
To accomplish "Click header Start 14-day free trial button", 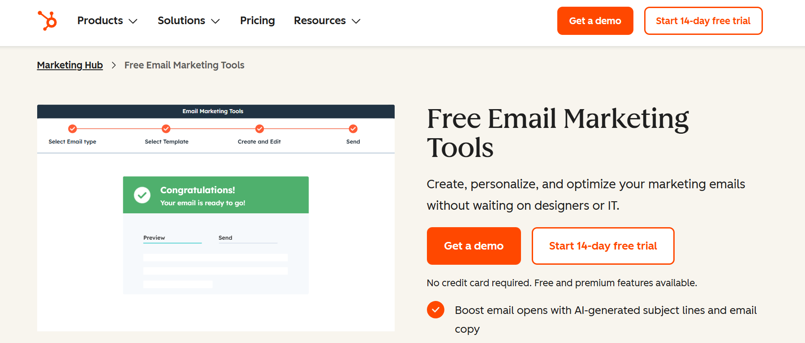I will pos(703,21).
